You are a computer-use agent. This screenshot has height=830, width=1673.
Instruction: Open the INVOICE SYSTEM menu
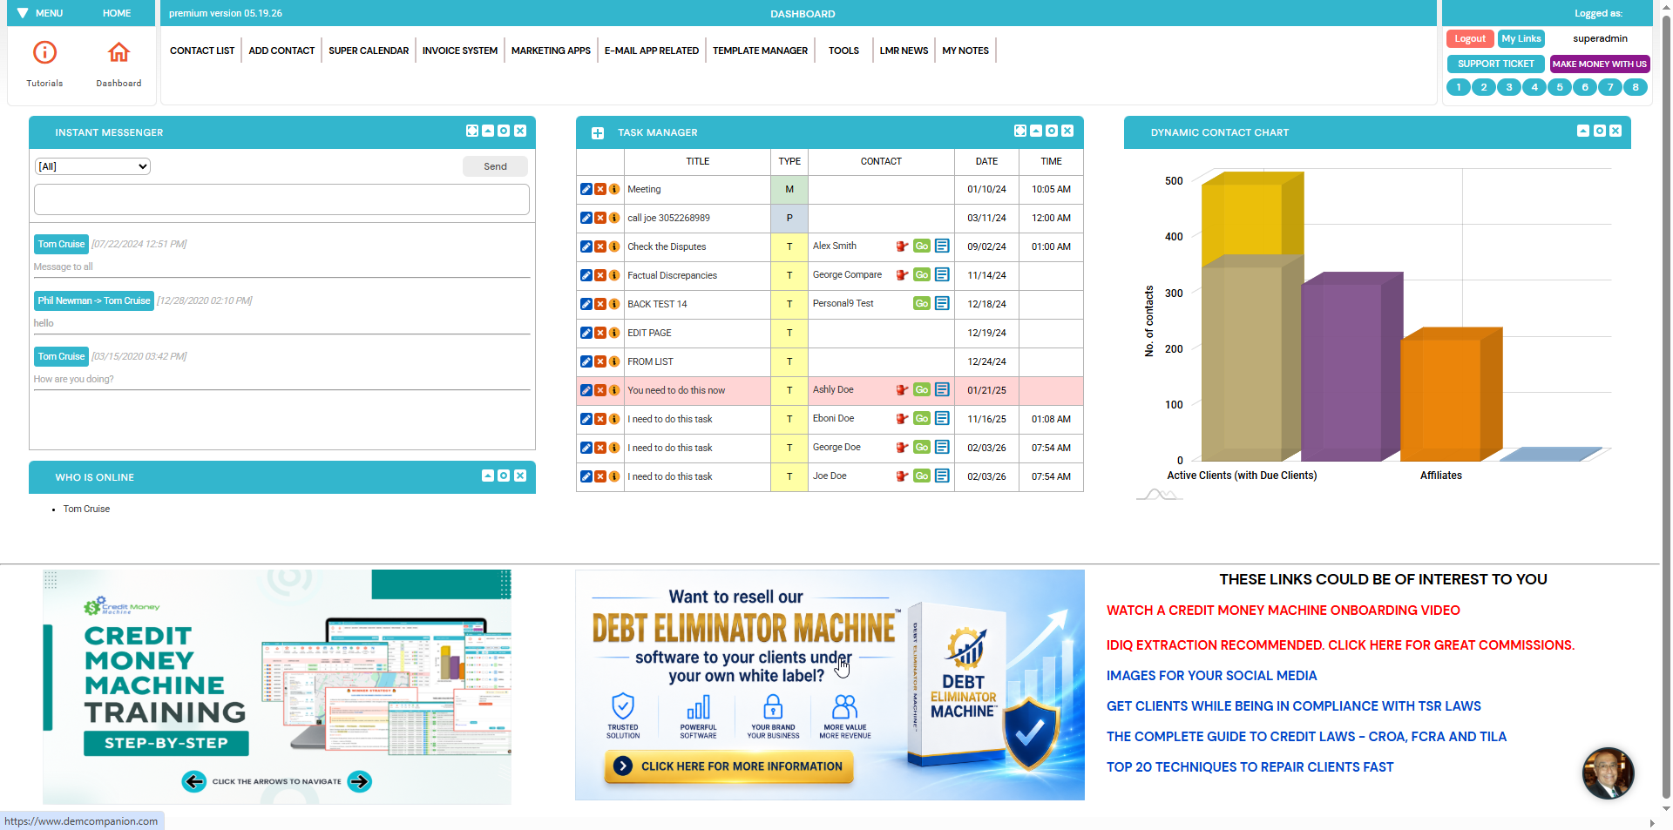coord(460,51)
